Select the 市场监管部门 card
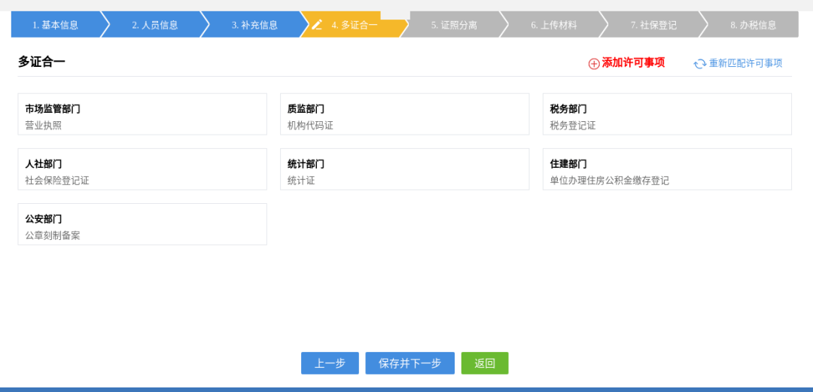 [x=142, y=114]
